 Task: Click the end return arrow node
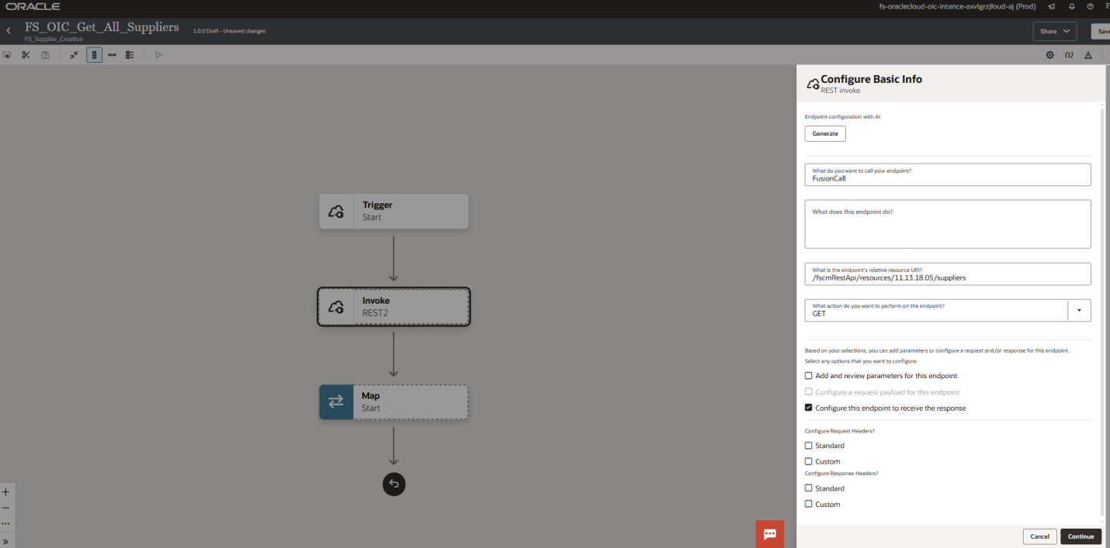pos(394,484)
